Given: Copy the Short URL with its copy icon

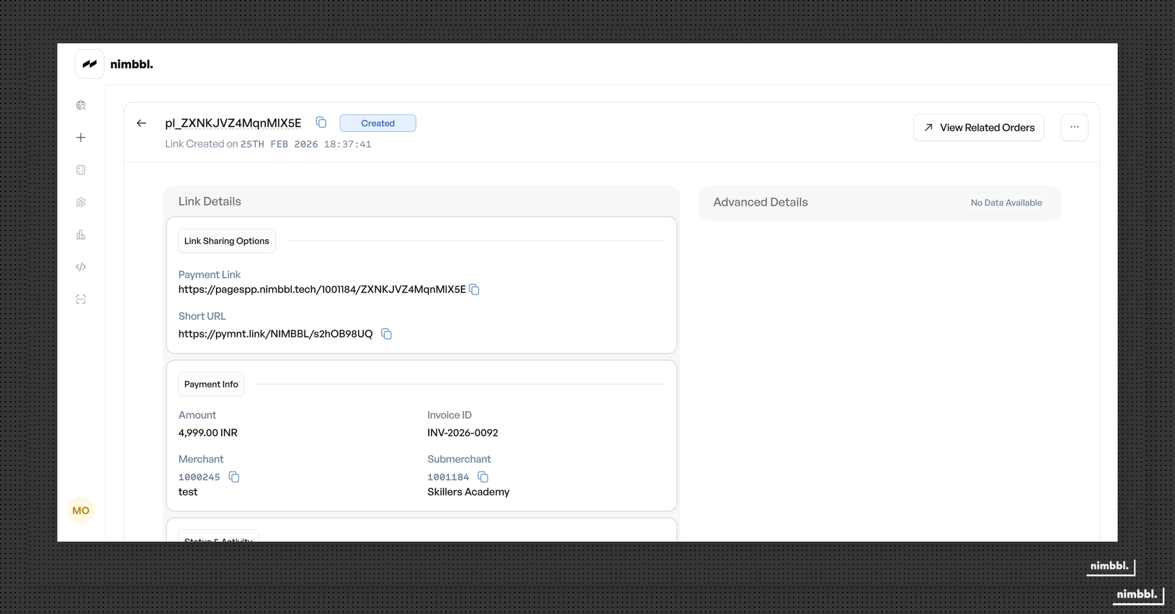Looking at the screenshot, I should 386,334.
